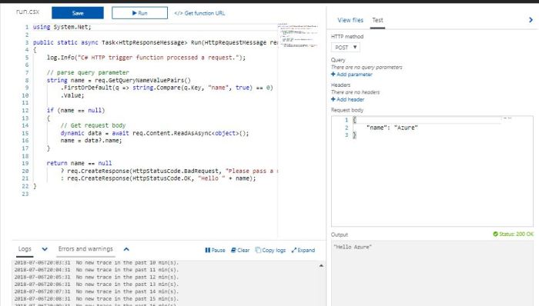The height and width of the screenshot is (306, 539).
Task: Click the HttpStatusCode.OK code line
Action: point(158,178)
